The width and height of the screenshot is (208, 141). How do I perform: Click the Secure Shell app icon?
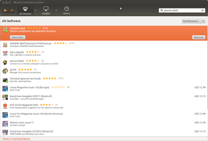(x=5, y=62)
